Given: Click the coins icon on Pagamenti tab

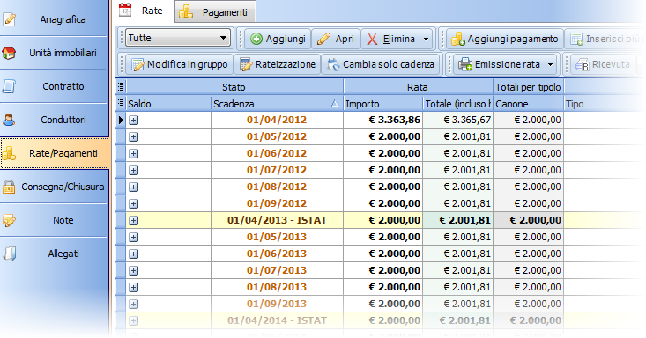Looking at the screenshot, I should (x=186, y=12).
